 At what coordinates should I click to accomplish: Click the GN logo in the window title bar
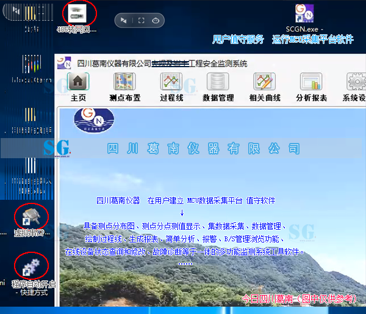tap(64, 63)
